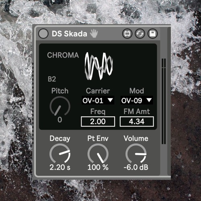
Task: Click the Decay value 2.20 s
Action: [60, 167]
